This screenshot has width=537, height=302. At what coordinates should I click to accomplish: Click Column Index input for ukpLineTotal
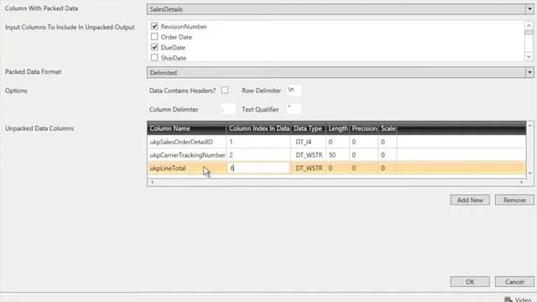click(258, 168)
